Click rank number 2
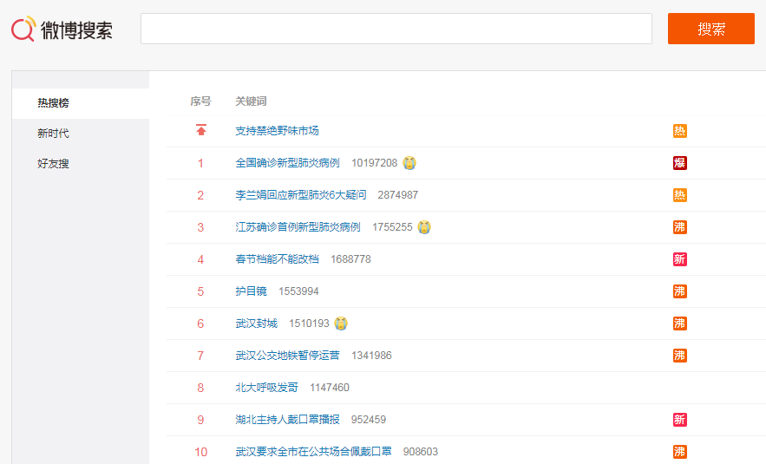This screenshot has width=766, height=464. tap(200, 195)
